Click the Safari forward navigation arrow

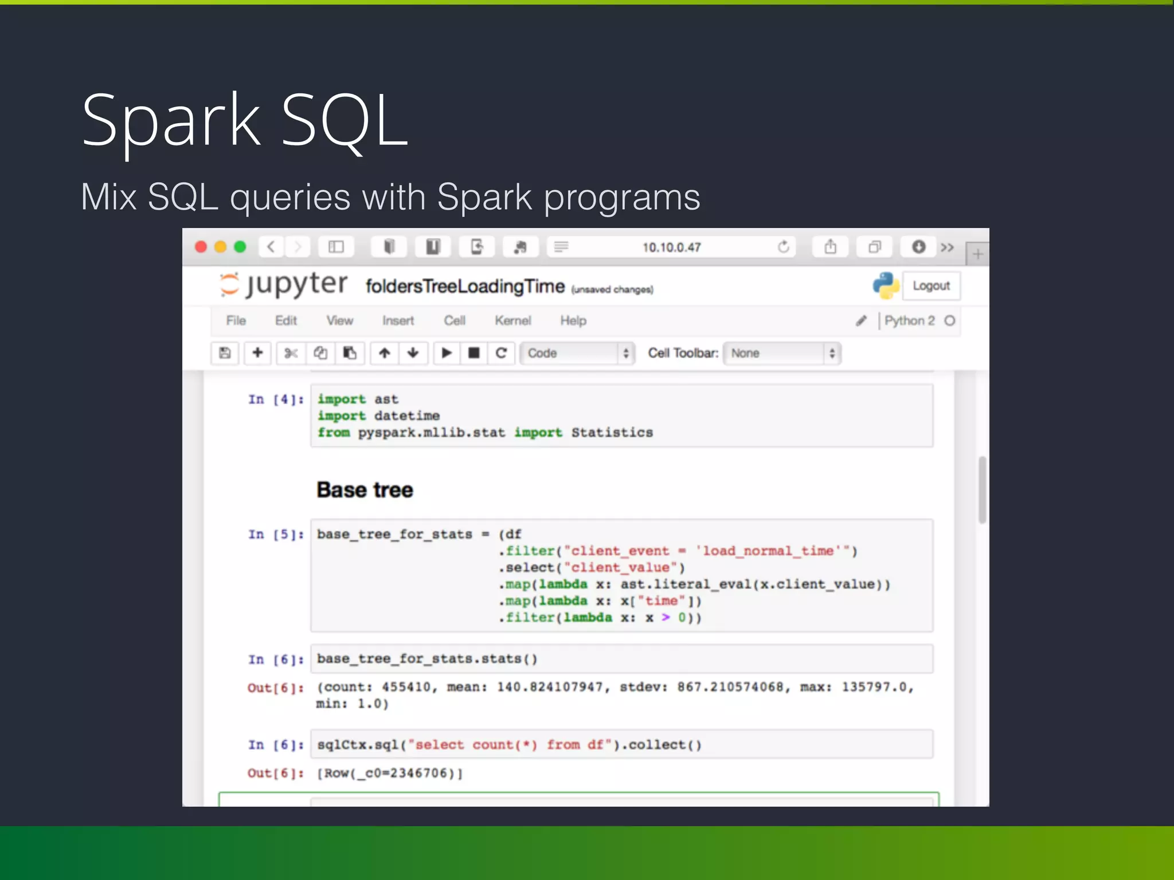coord(298,247)
